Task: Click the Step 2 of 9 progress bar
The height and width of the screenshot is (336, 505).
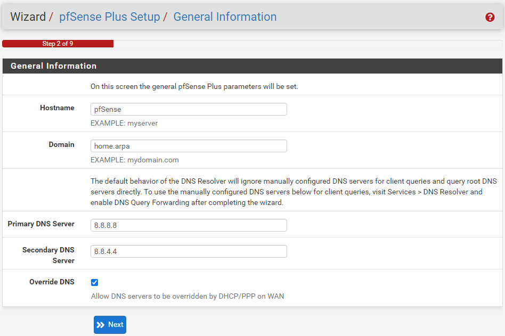Action: tap(58, 44)
